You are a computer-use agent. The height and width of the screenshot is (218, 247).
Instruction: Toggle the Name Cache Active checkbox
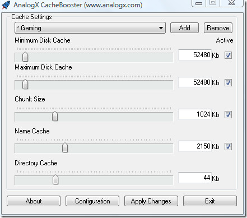click(228, 146)
